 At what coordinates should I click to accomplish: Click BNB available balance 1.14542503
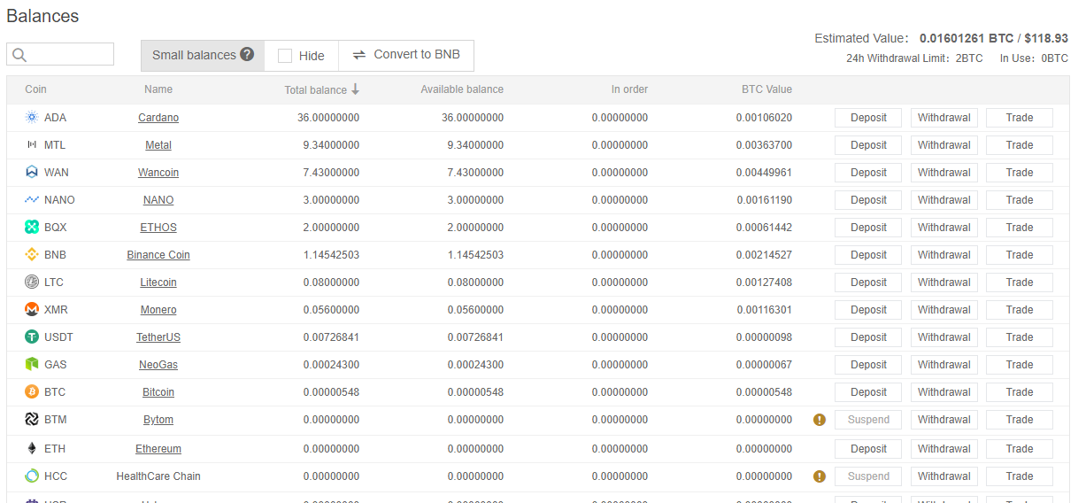(x=475, y=255)
